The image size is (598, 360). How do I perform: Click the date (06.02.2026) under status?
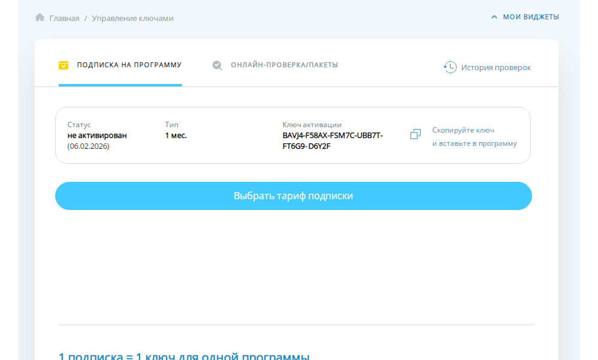point(88,146)
